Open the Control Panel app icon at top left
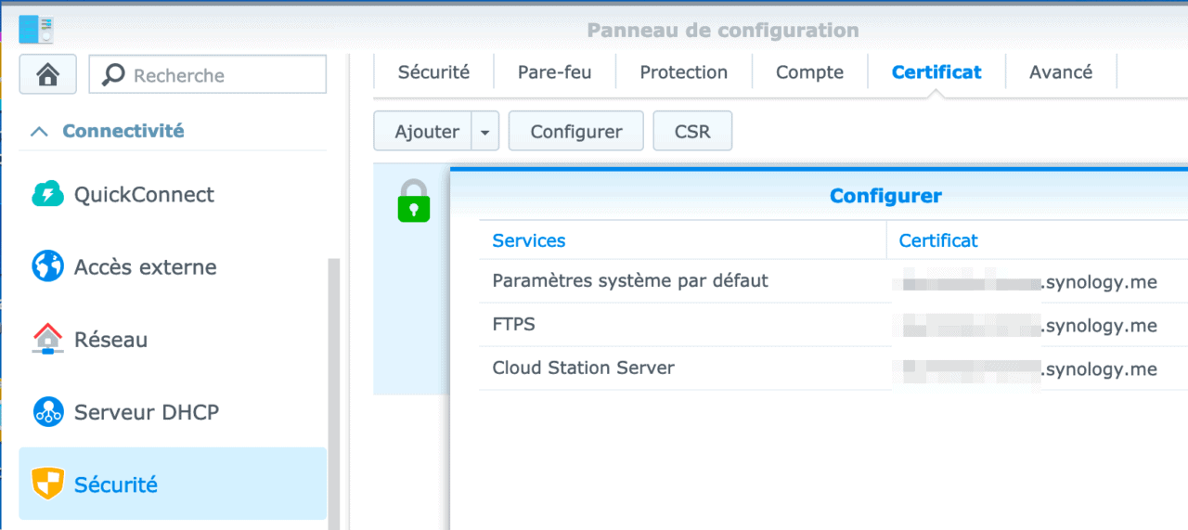Screen dimensions: 1188x530 (x=36, y=28)
